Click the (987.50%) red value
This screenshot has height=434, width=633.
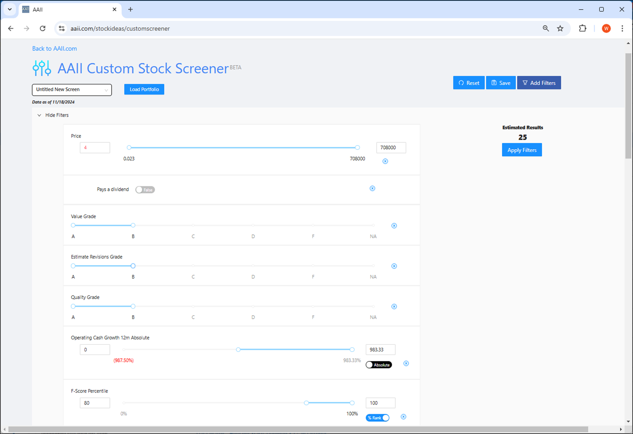[124, 361]
